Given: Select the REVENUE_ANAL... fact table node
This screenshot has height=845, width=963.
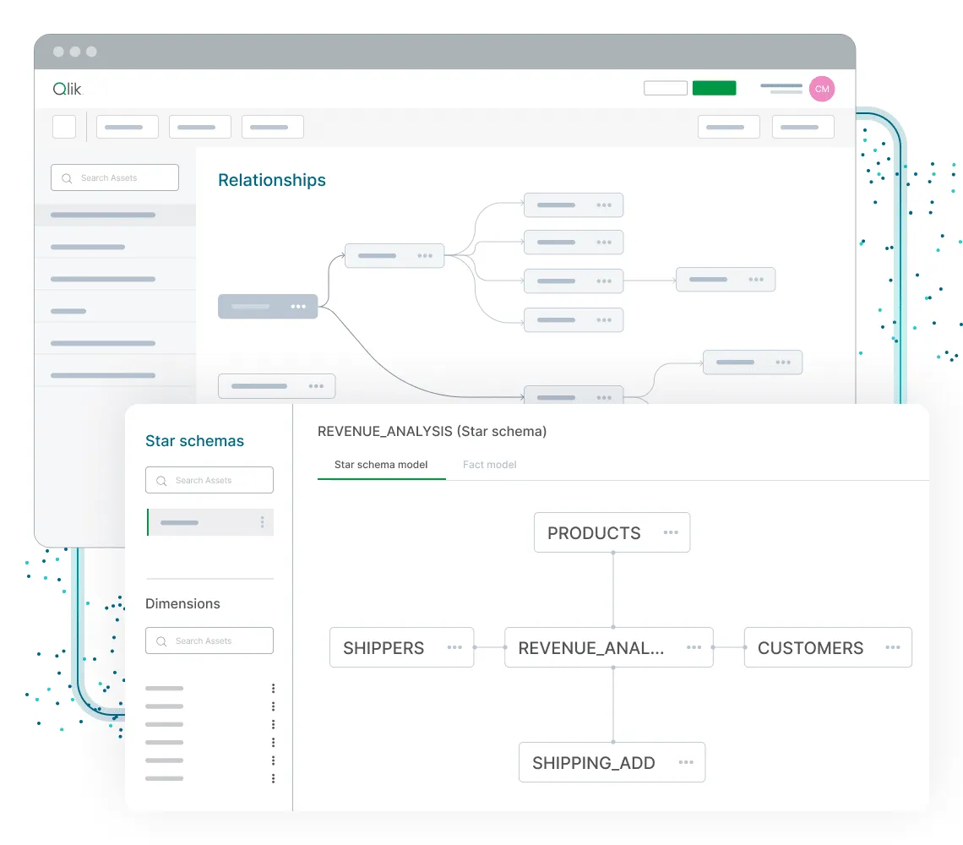Looking at the screenshot, I should pyautogui.click(x=608, y=647).
